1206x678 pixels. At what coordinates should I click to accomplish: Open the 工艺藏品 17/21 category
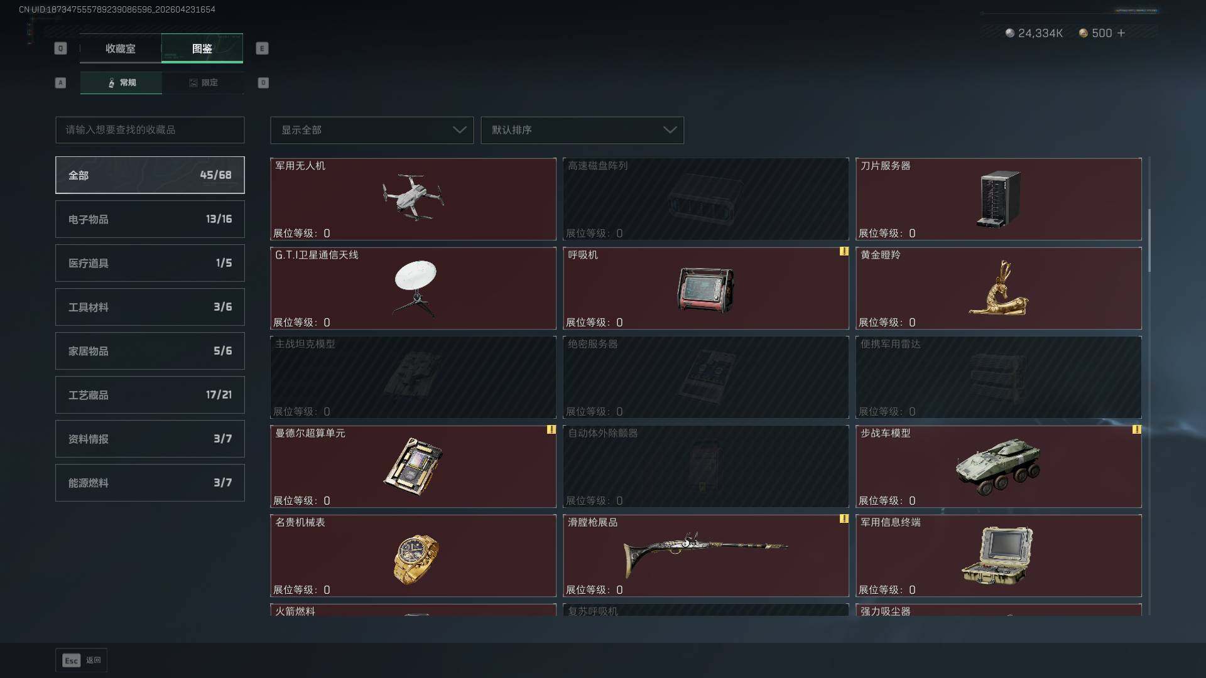pyautogui.click(x=150, y=395)
